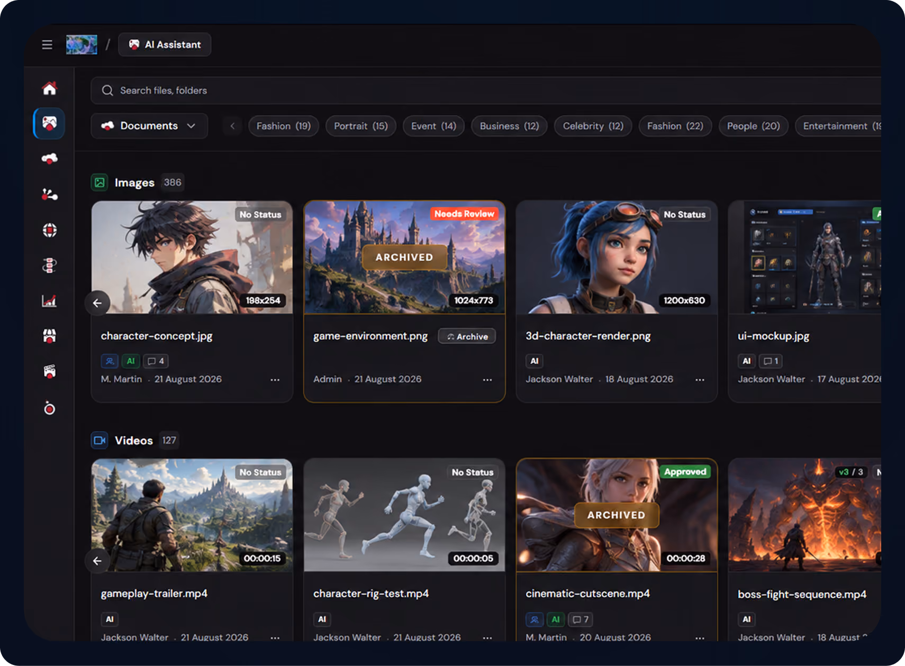Click the comment badge on ui-mockup.jpg

coord(771,361)
